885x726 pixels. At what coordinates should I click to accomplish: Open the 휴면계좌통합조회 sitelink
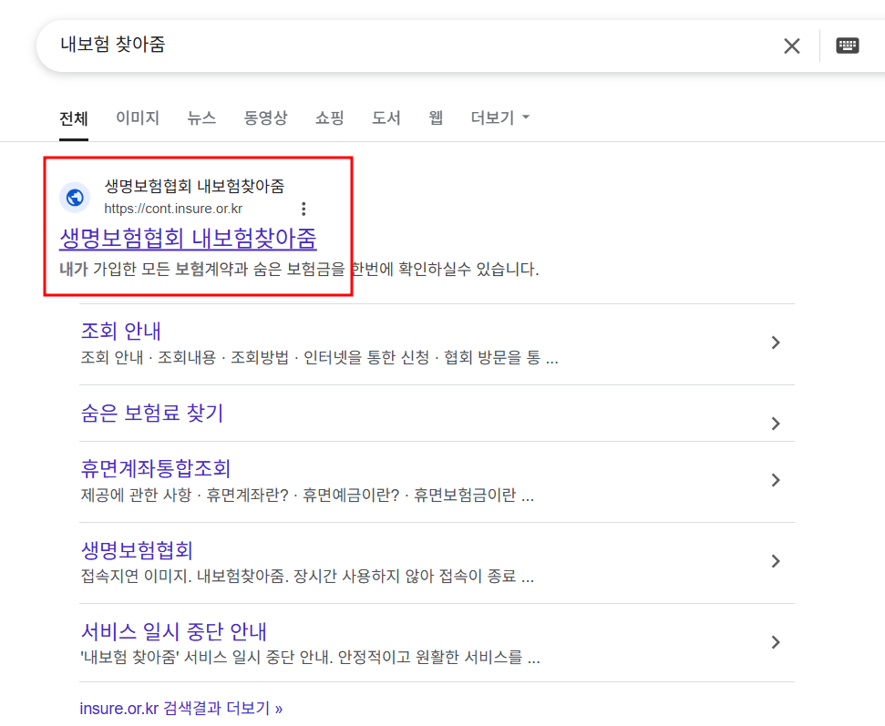coord(156,468)
